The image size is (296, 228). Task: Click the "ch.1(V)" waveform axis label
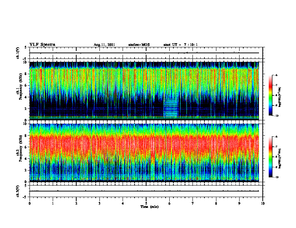coord(18,53)
